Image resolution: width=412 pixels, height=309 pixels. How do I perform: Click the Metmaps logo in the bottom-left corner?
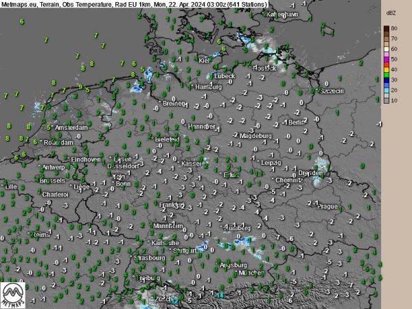(14, 294)
